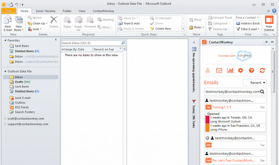
Task: Open ContactMonkey gear settings icon
Action: click(x=241, y=71)
